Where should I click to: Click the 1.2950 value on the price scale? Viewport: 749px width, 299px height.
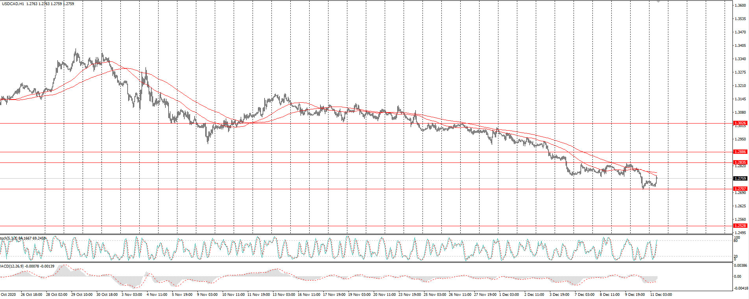tap(741, 139)
